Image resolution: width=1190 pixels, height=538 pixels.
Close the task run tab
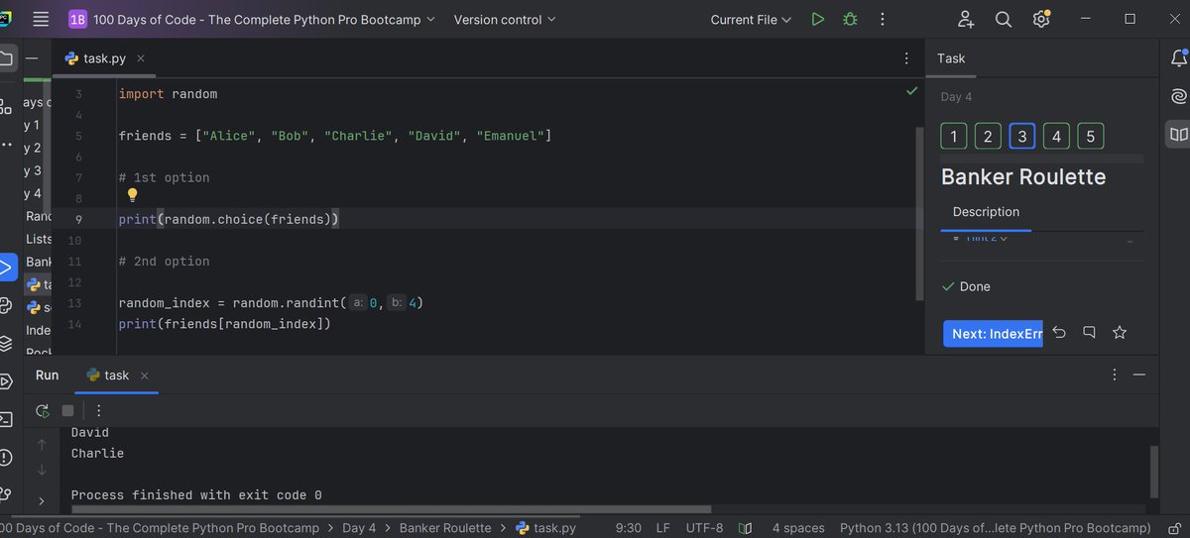point(144,376)
